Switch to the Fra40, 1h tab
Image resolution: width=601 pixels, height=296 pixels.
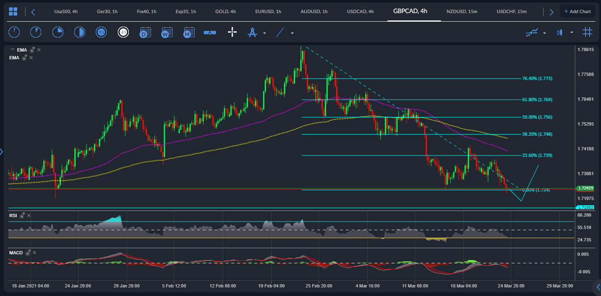[146, 11]
